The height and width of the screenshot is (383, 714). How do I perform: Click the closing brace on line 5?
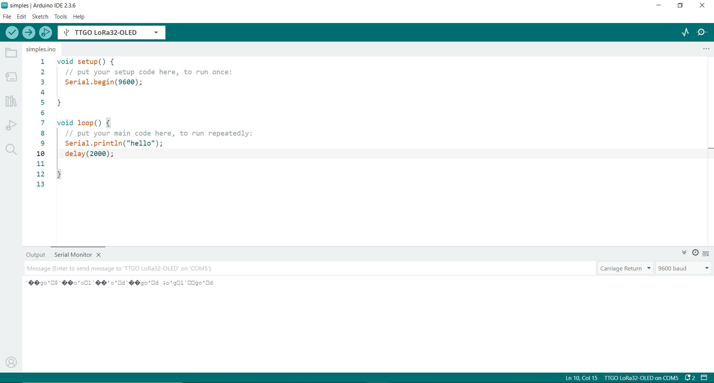coord(59,103)
